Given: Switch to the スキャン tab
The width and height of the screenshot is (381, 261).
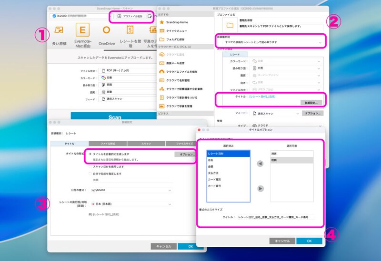Looking at the screenshot, I should (x=146, y=143).
